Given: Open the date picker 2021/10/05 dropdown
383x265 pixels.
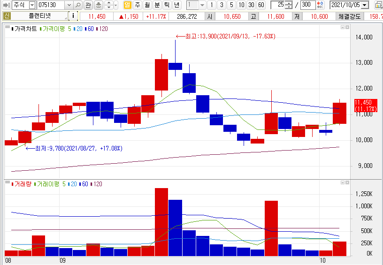Looking at the screenshot, I should (x=365, y=5).
